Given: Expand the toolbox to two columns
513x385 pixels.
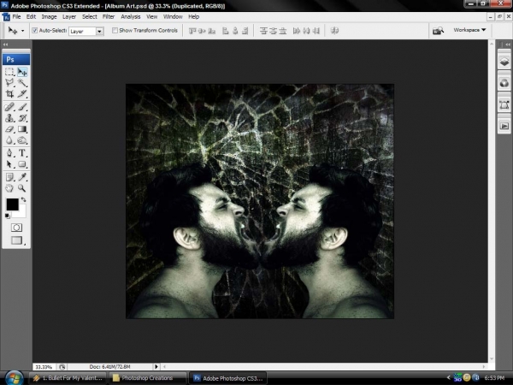Looking at the screenshot, I should 5,44.
